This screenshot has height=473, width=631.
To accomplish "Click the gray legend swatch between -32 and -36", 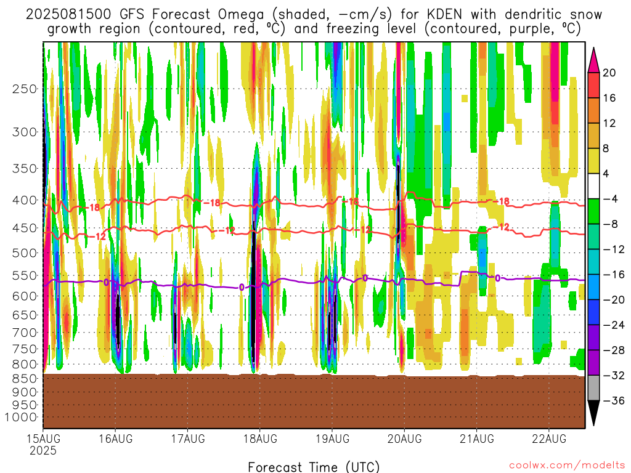I will [x=593, y=388].
